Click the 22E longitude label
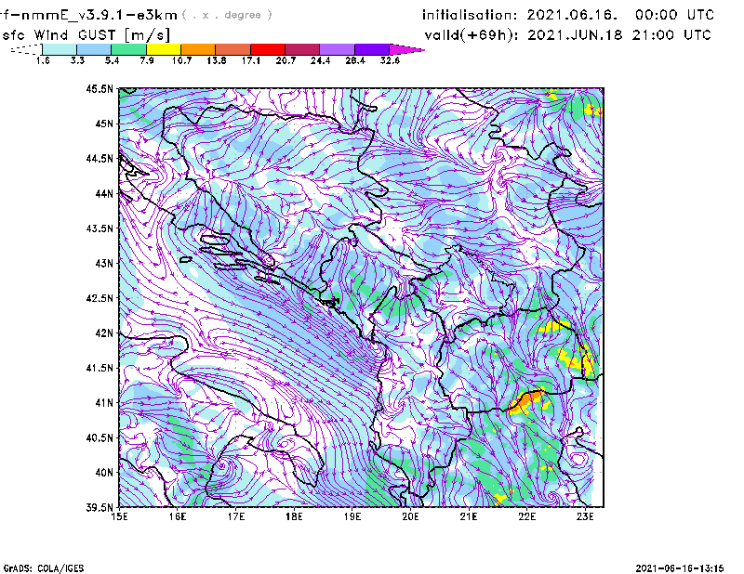The image size is (744, 574). (526, 516)
